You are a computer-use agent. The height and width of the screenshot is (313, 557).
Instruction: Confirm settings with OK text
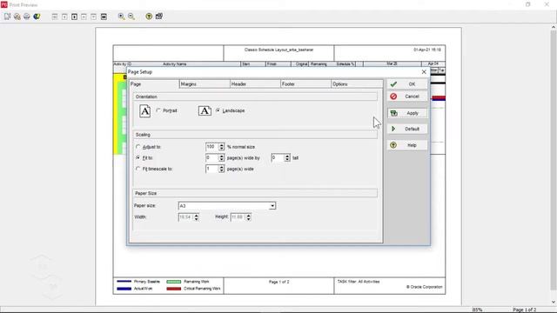pyautogui.click(x=412, y=84)
